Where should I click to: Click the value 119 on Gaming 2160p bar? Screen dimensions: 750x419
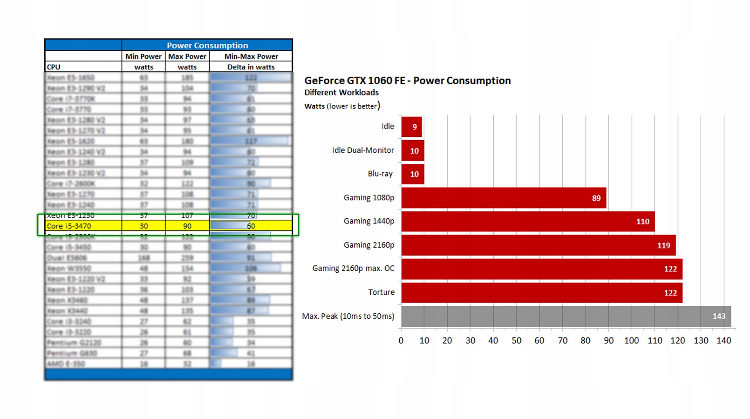[x=664, y=245]
